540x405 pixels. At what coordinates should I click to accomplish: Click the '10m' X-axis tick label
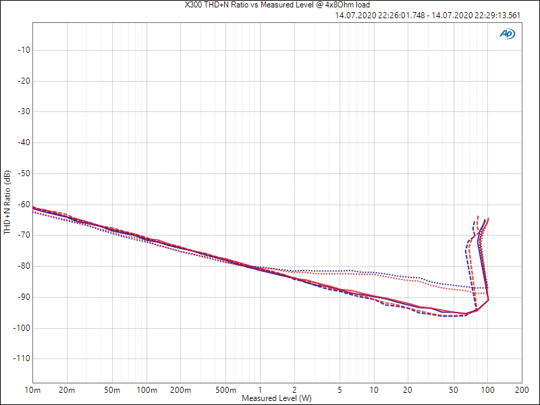tap(32, 390)
